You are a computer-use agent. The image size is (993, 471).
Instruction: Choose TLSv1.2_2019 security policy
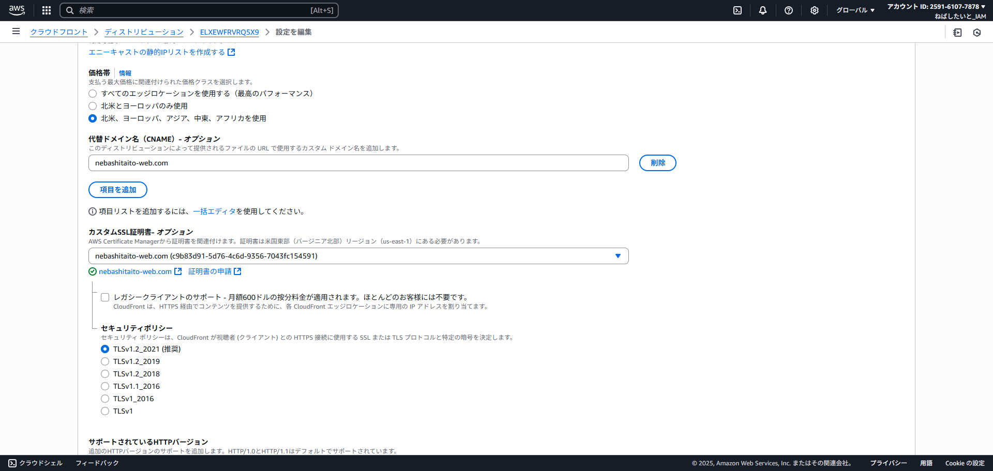[105, 361]
